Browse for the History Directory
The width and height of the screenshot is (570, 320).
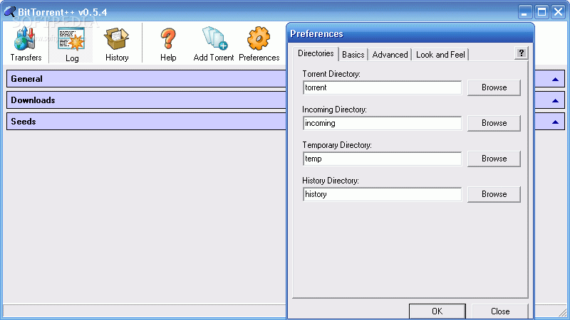coord(494,194)
